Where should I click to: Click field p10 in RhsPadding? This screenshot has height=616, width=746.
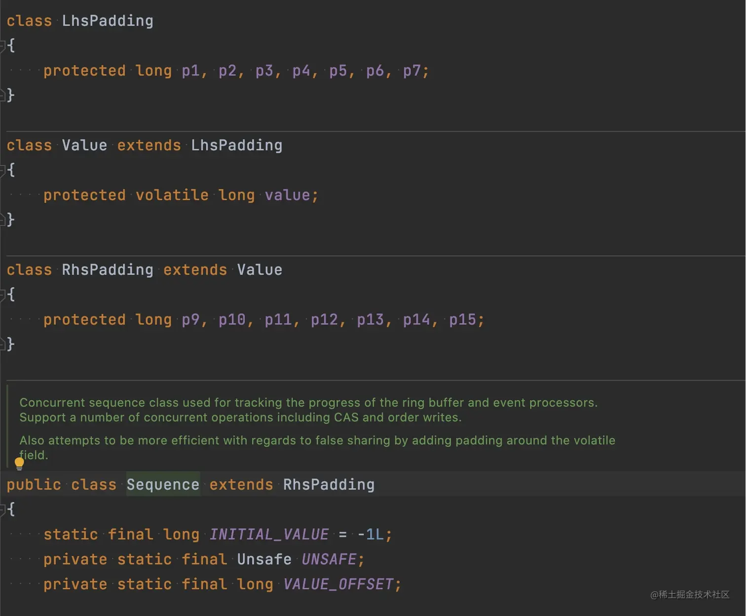coord(232,319)
